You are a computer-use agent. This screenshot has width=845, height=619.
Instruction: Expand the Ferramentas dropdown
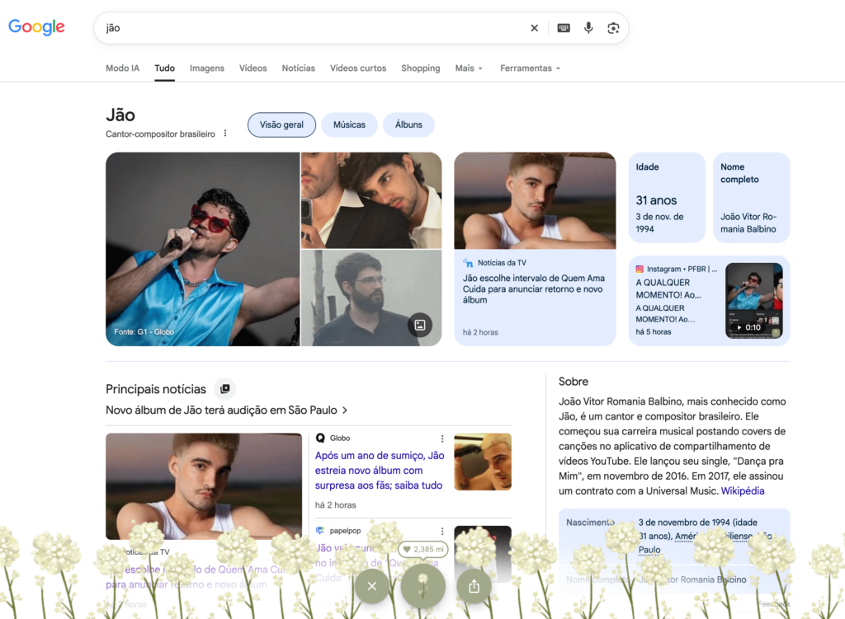[531, 68]
